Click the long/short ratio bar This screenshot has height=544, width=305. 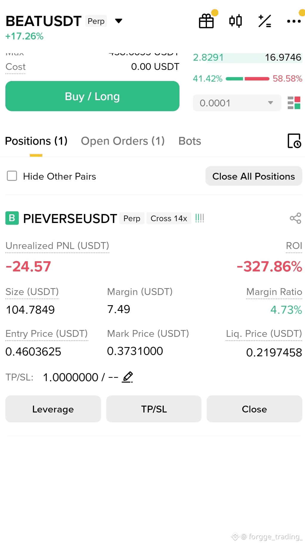pos(247,79)
